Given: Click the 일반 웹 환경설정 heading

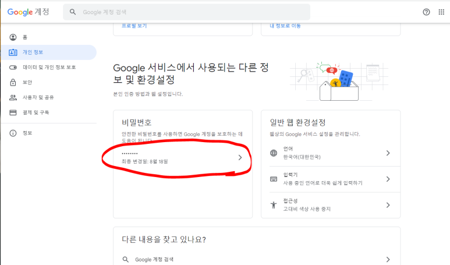Looking at the screenshot, I should pos(297,122).
